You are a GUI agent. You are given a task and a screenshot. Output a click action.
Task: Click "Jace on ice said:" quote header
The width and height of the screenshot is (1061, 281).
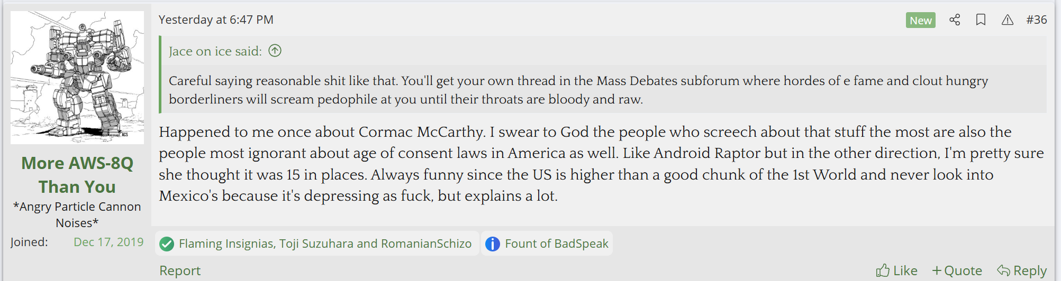click(215, 51)
